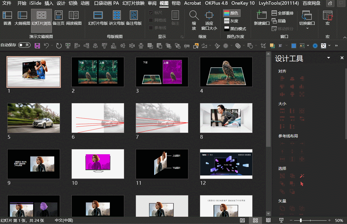Open 百度网盘 tab
The image size is (347, 224).
tap(312, 3)
